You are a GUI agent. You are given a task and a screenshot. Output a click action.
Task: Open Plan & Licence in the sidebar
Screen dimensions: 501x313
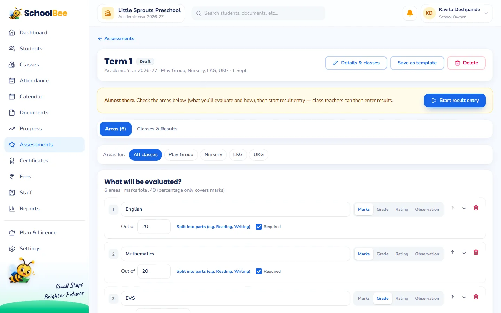[44, 233]
